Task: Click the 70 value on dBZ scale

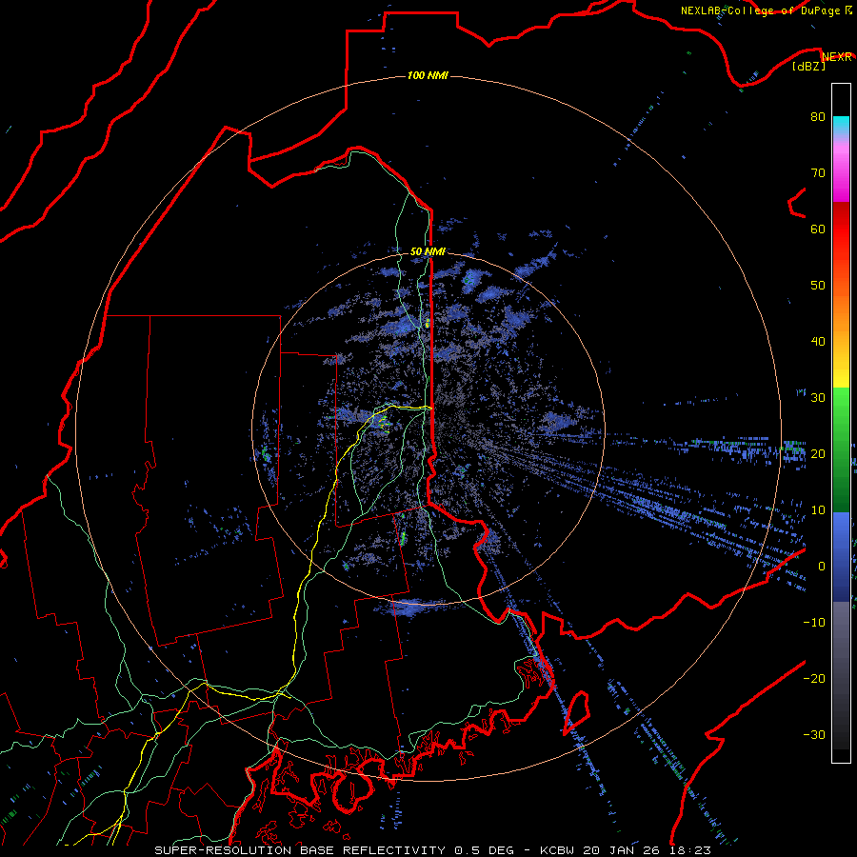Action: (818, 172)
